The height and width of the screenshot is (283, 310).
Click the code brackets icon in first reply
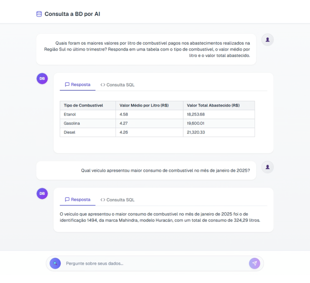pyautogui.click(x=103, y=85)
